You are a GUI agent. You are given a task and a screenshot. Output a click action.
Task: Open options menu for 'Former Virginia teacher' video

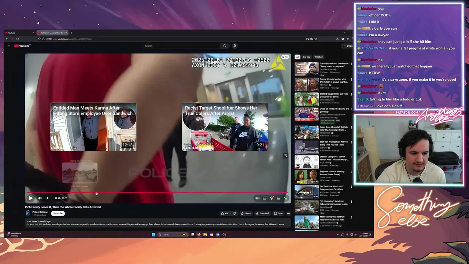pyautogui.click(x=351, y=79)
